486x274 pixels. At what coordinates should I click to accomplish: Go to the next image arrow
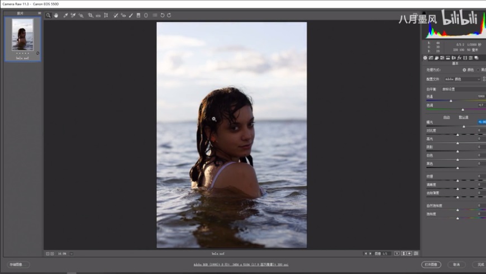pos(370,253)
